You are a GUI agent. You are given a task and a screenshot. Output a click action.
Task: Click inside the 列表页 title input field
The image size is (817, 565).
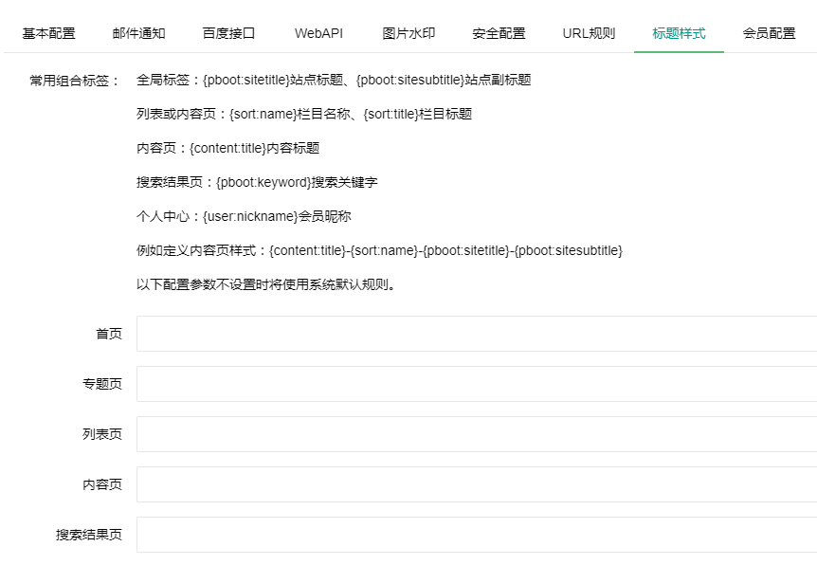click(x=427, y=433)
